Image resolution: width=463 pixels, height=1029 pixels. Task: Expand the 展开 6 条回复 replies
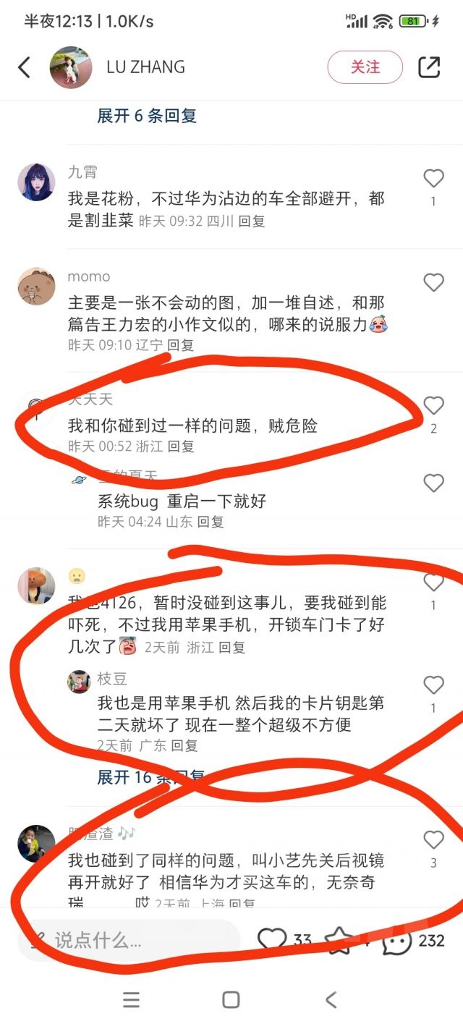(147, 116)
